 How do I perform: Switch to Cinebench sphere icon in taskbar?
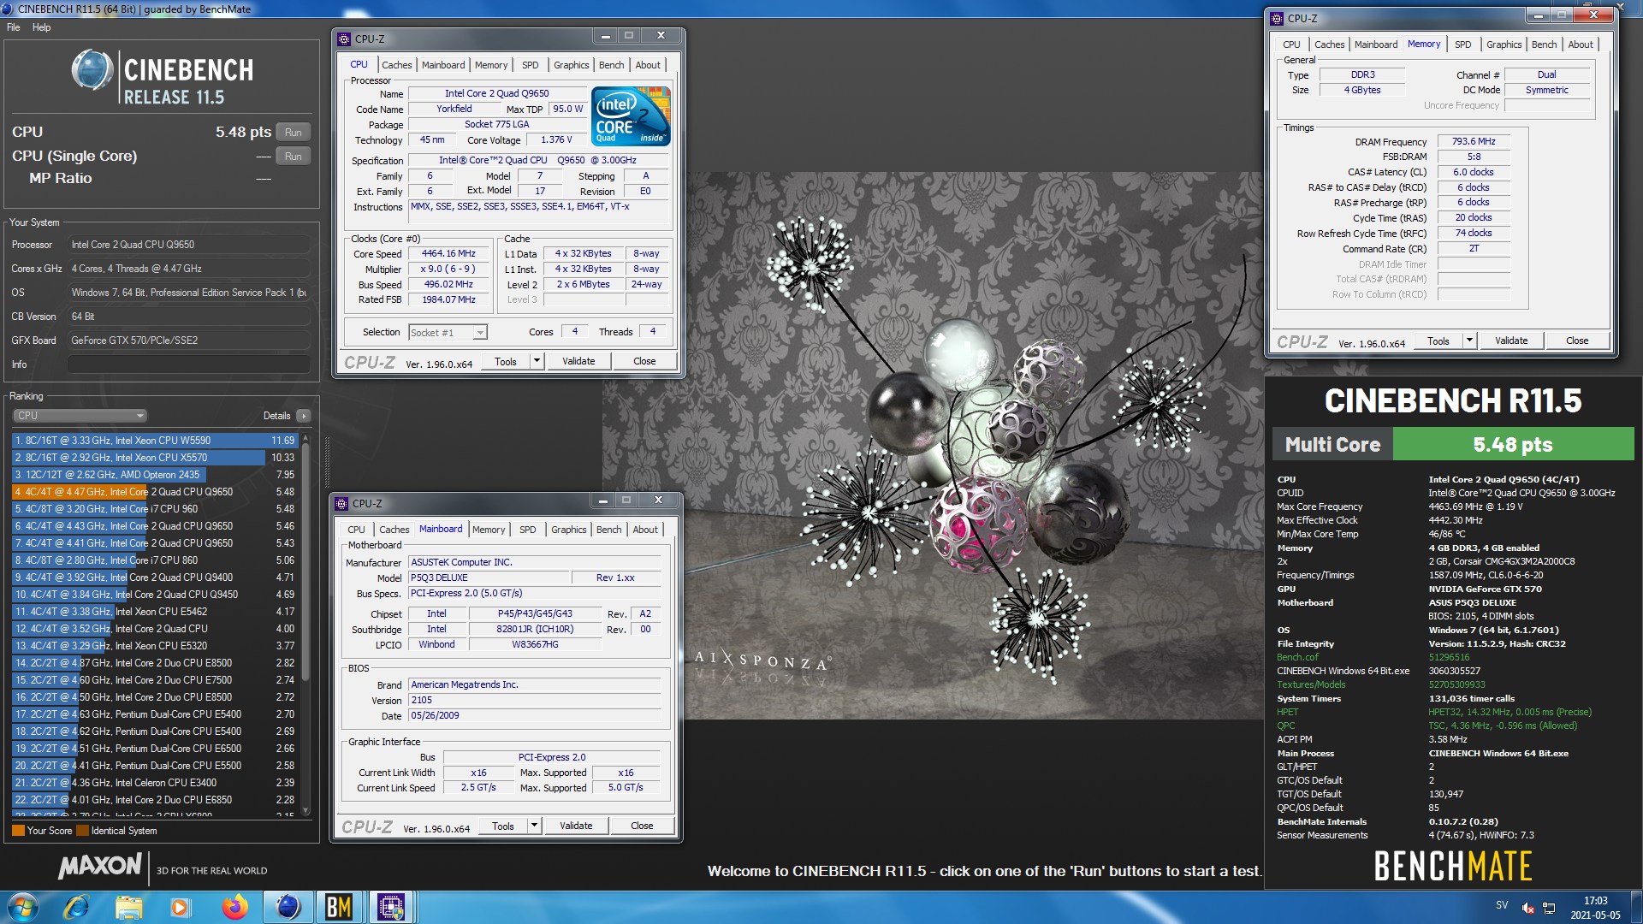tap(288, 907)
